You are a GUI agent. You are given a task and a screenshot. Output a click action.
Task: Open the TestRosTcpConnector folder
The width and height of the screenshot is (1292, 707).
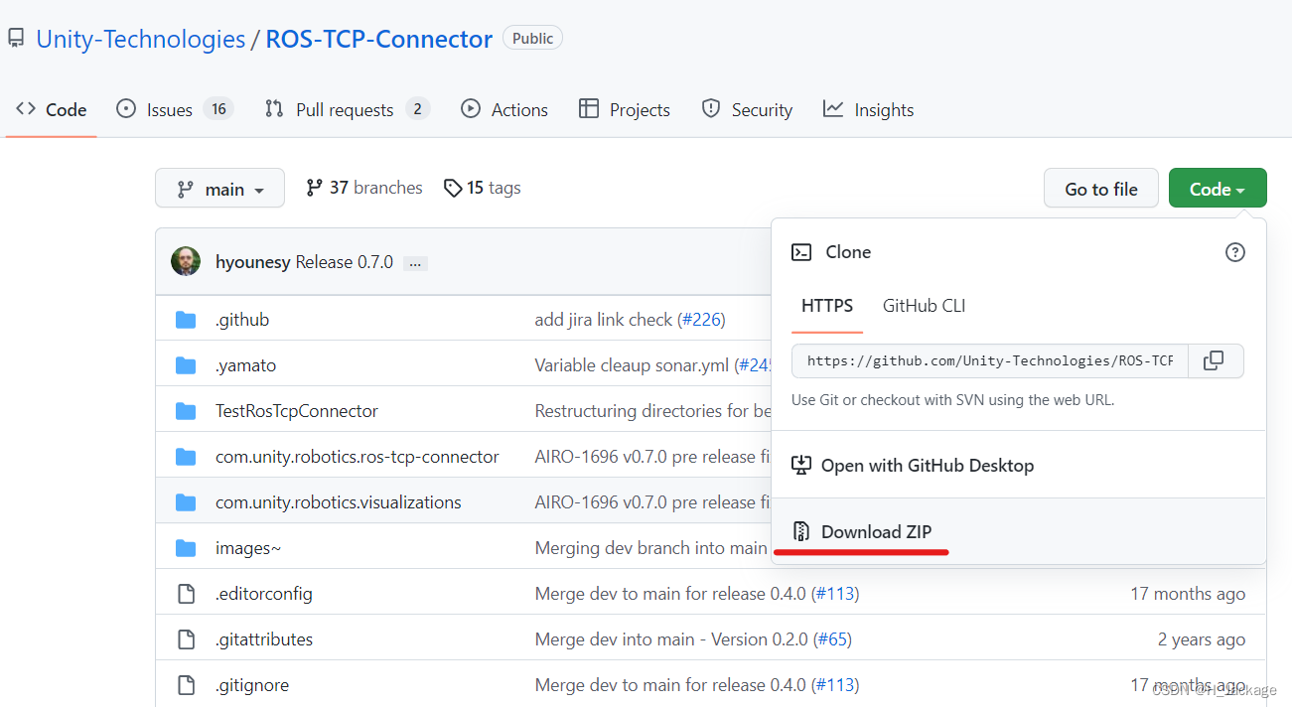click(297, 411)
